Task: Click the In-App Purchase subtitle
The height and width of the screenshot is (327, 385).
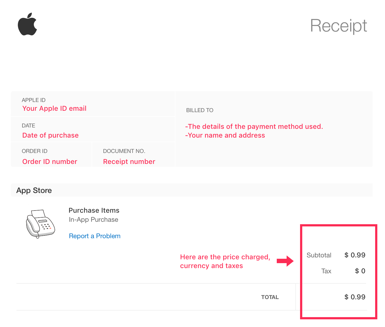Action: [93, 220]
